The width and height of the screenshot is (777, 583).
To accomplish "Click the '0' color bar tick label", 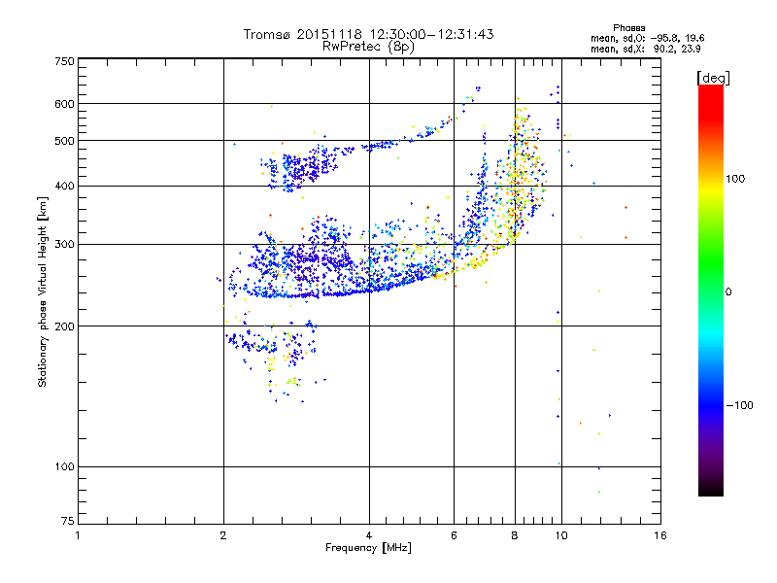I will [728, 292].
